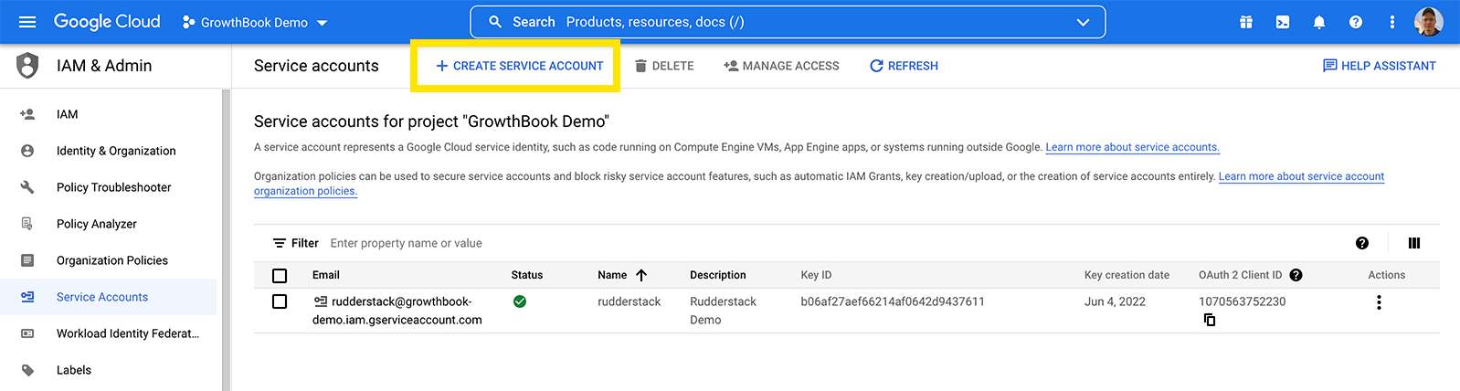The width and height of the screenshot is (1460, 391).
Task: Click the OAuth 2 Client ID help icon
Action: (1296, 275)
